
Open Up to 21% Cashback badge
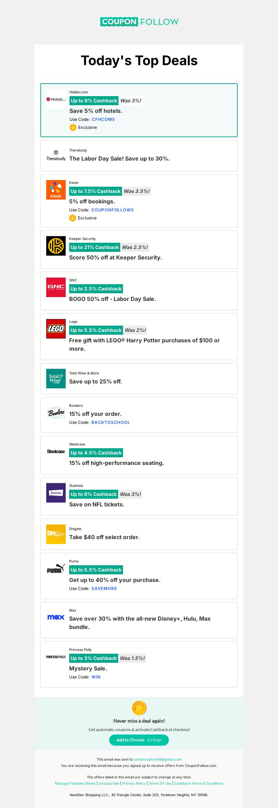95,247
